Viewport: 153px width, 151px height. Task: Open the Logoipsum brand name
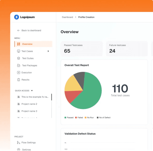(27, 17)
